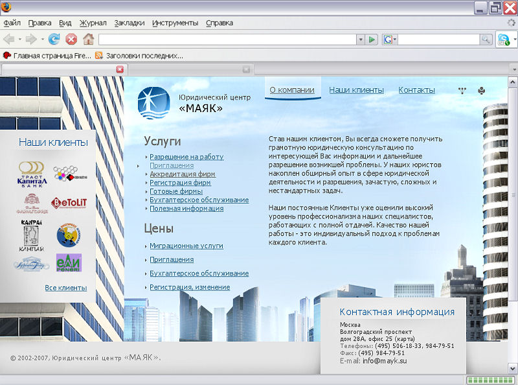
Task: Open the BeToLiT client logo
Action: click(x=69, y=203)
